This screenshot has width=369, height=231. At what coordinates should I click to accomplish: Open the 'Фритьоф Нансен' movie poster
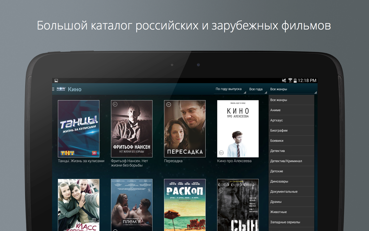pos(132,129)
